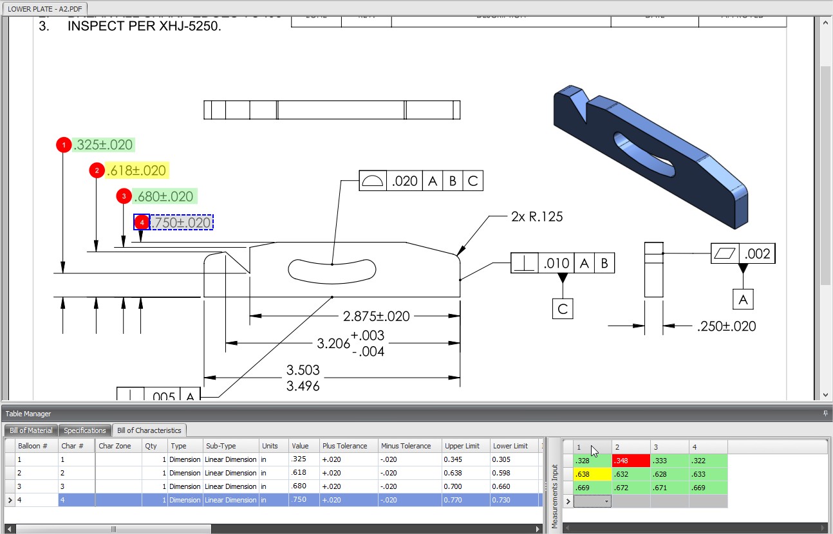Click the yellow .638 measurement cell

point(592,474)
